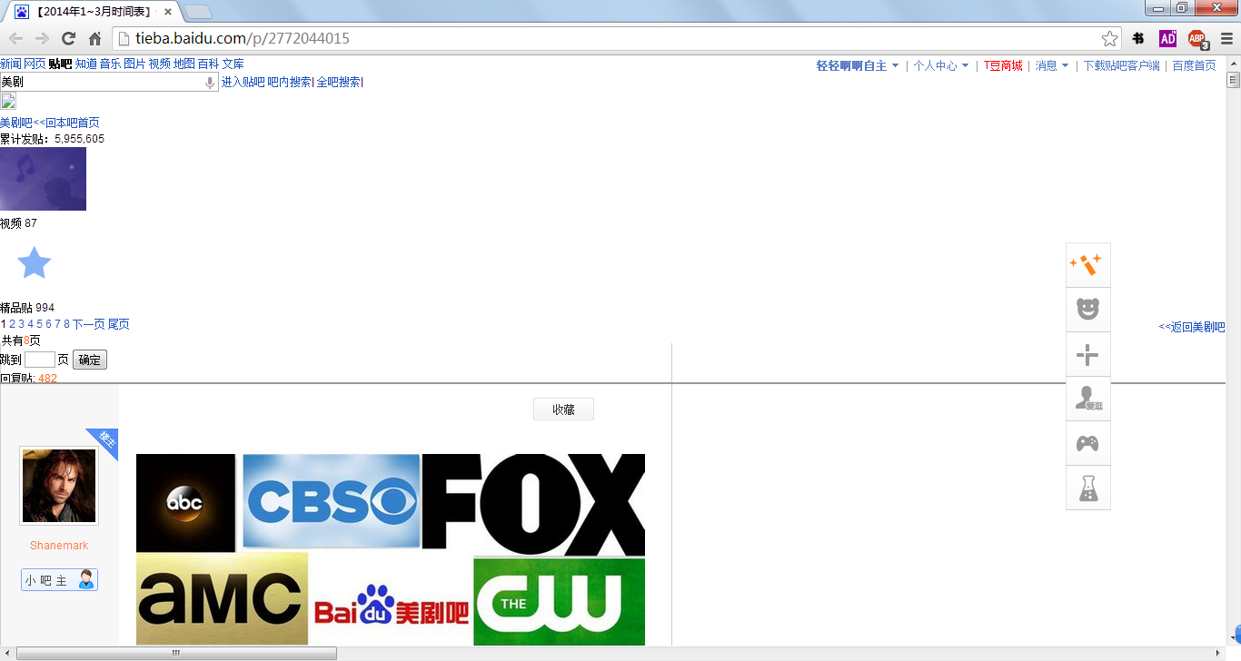Screen dimensions: 1241x661
Task: Click the 吧内搜索 link
Action: click(x=289, y=82)
